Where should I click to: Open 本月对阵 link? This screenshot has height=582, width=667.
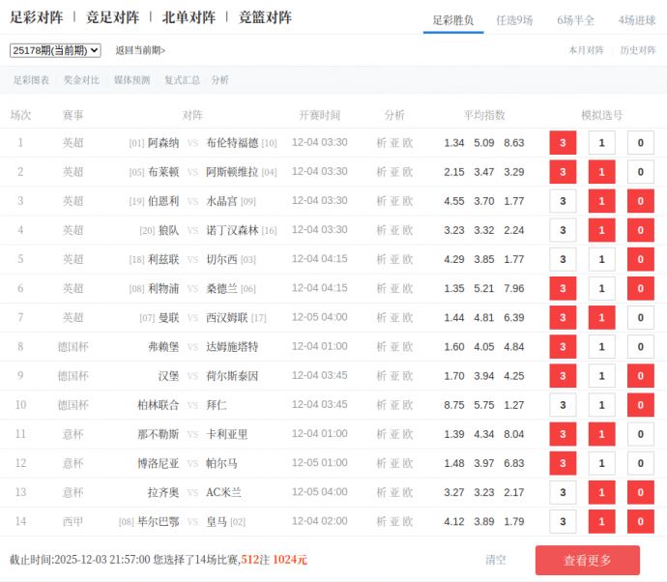[586, 50]
